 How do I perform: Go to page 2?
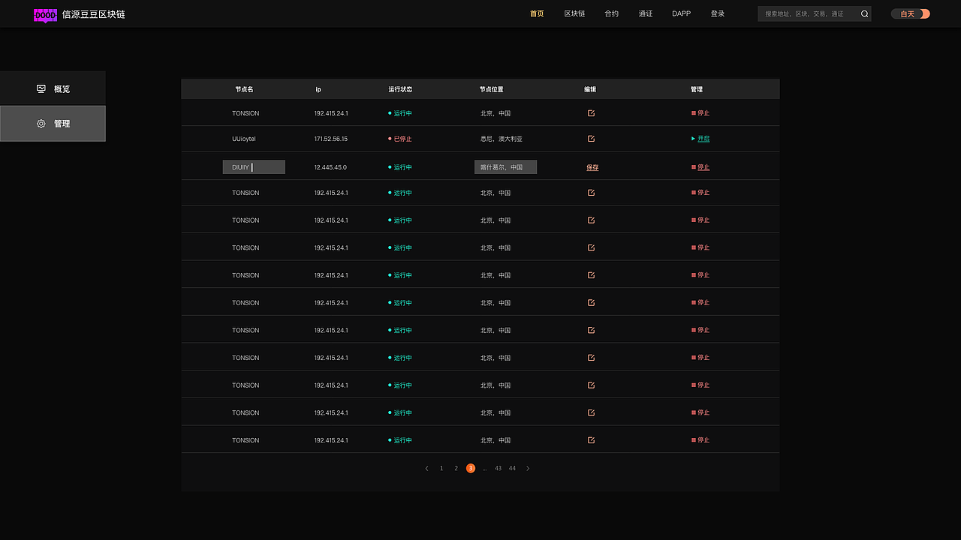point(456,469)
